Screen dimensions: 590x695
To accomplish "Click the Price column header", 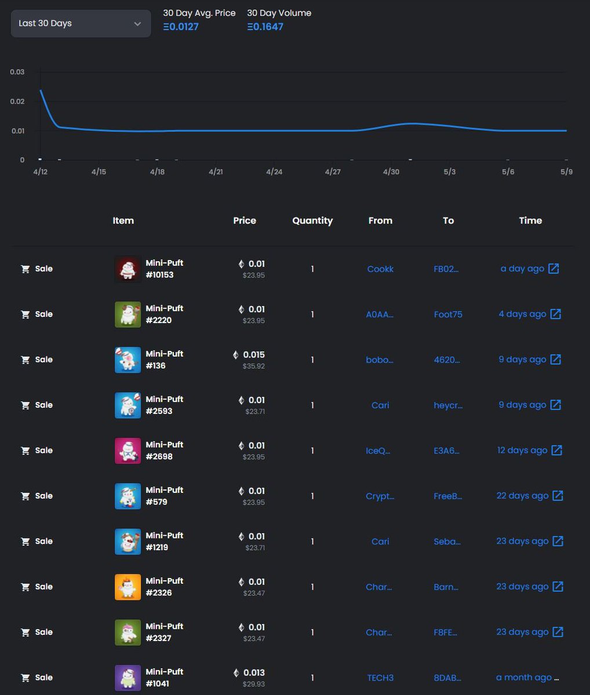I will point(245,221).
